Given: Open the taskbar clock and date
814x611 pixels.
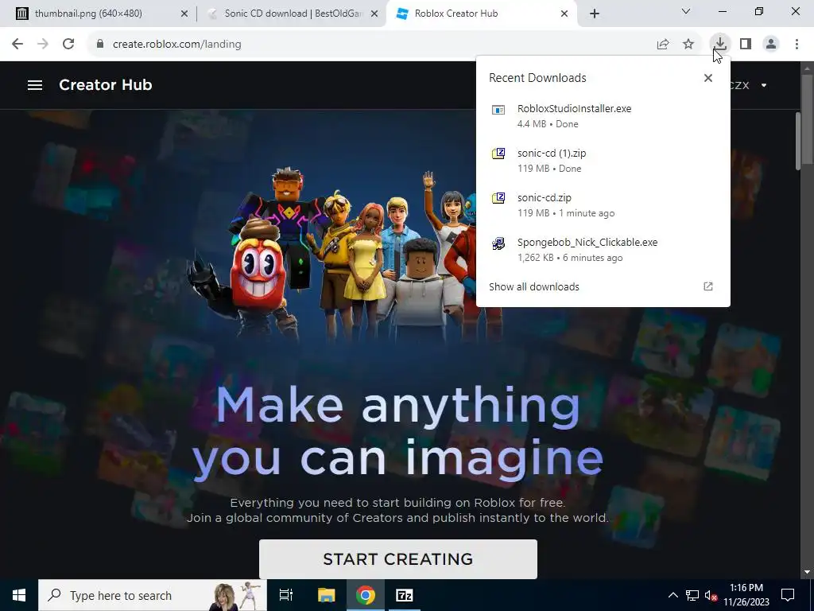Looking at the screenshot, I should pos(746,595).
